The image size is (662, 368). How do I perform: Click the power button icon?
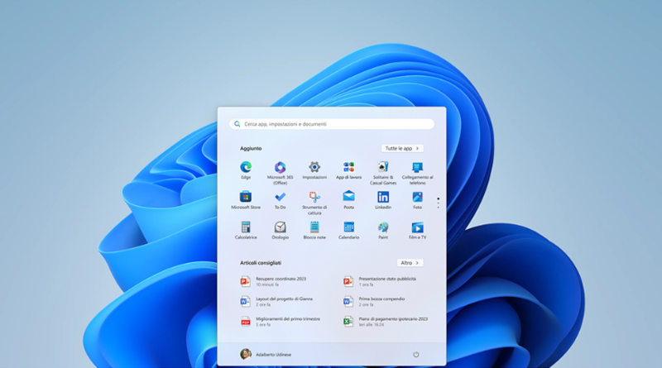pos(416,355)
